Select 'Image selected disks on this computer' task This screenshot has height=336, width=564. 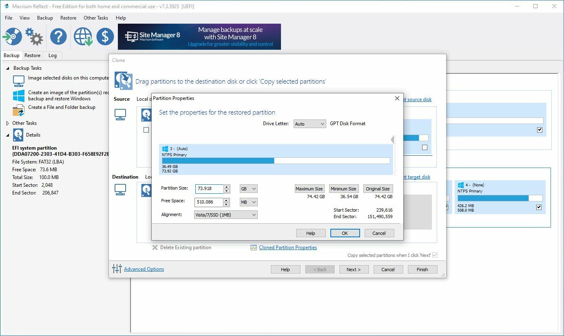click(x=68, y=78)
